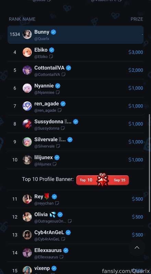Click the RANK column header

pyautogui.click(x=14, y=19)
